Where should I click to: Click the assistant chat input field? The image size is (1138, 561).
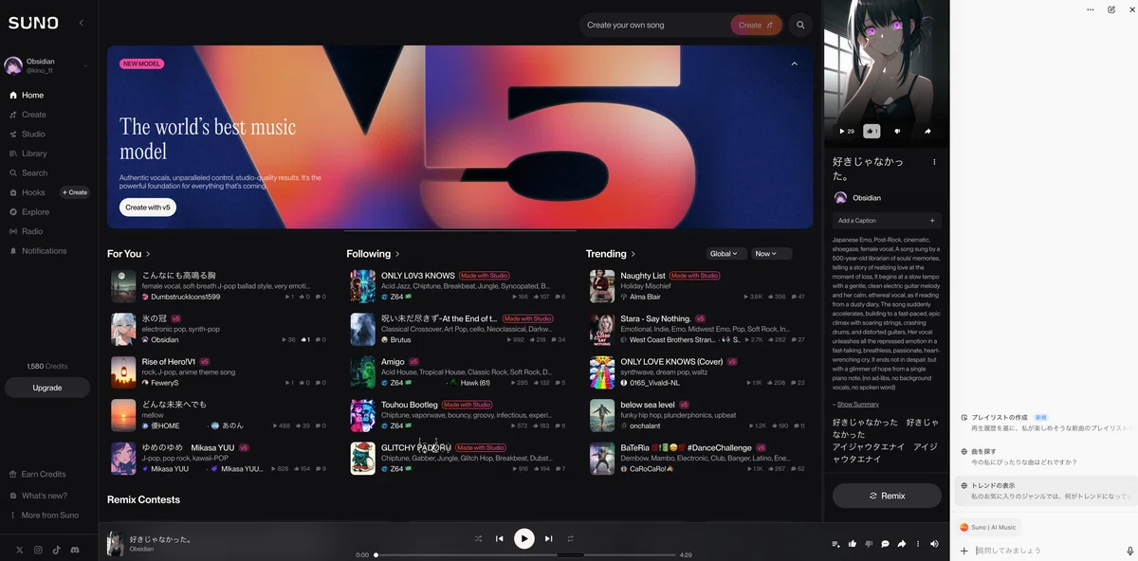point(1047,551)
